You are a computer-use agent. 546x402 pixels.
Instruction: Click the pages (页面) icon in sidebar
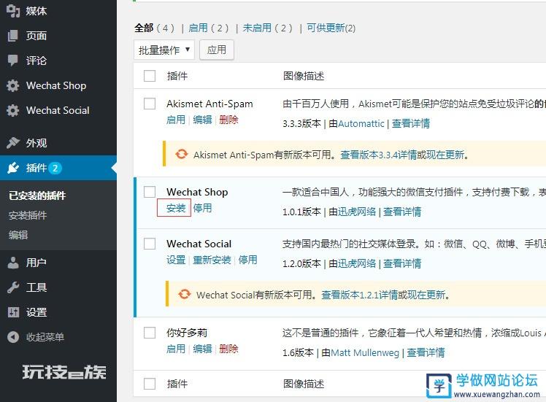(x=13, y=36)
